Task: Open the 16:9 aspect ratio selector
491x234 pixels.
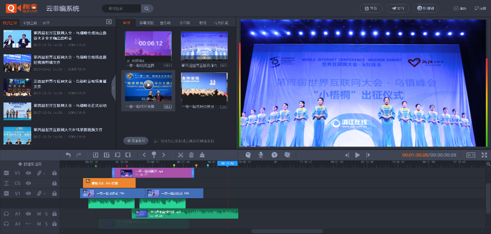Action: [x=471, y=155]
